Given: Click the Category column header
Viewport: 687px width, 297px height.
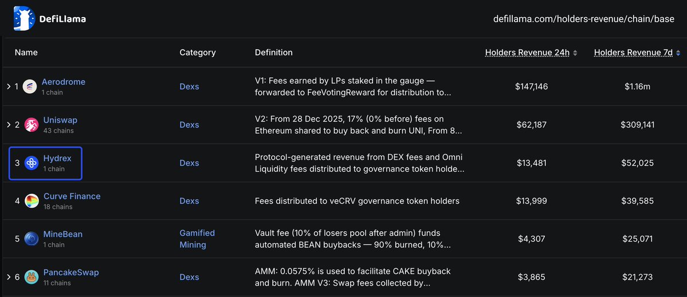Looking at the screenshot, I should (x=198, y=53).
